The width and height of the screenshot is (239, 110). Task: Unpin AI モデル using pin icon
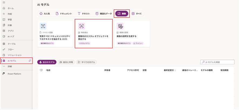pyautogui.click(x=30, y=61)
